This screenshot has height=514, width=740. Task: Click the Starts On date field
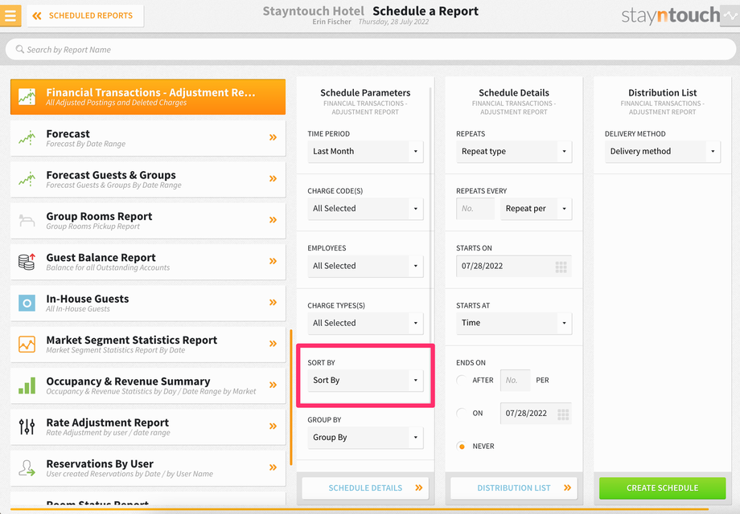[x=514, y=266]
